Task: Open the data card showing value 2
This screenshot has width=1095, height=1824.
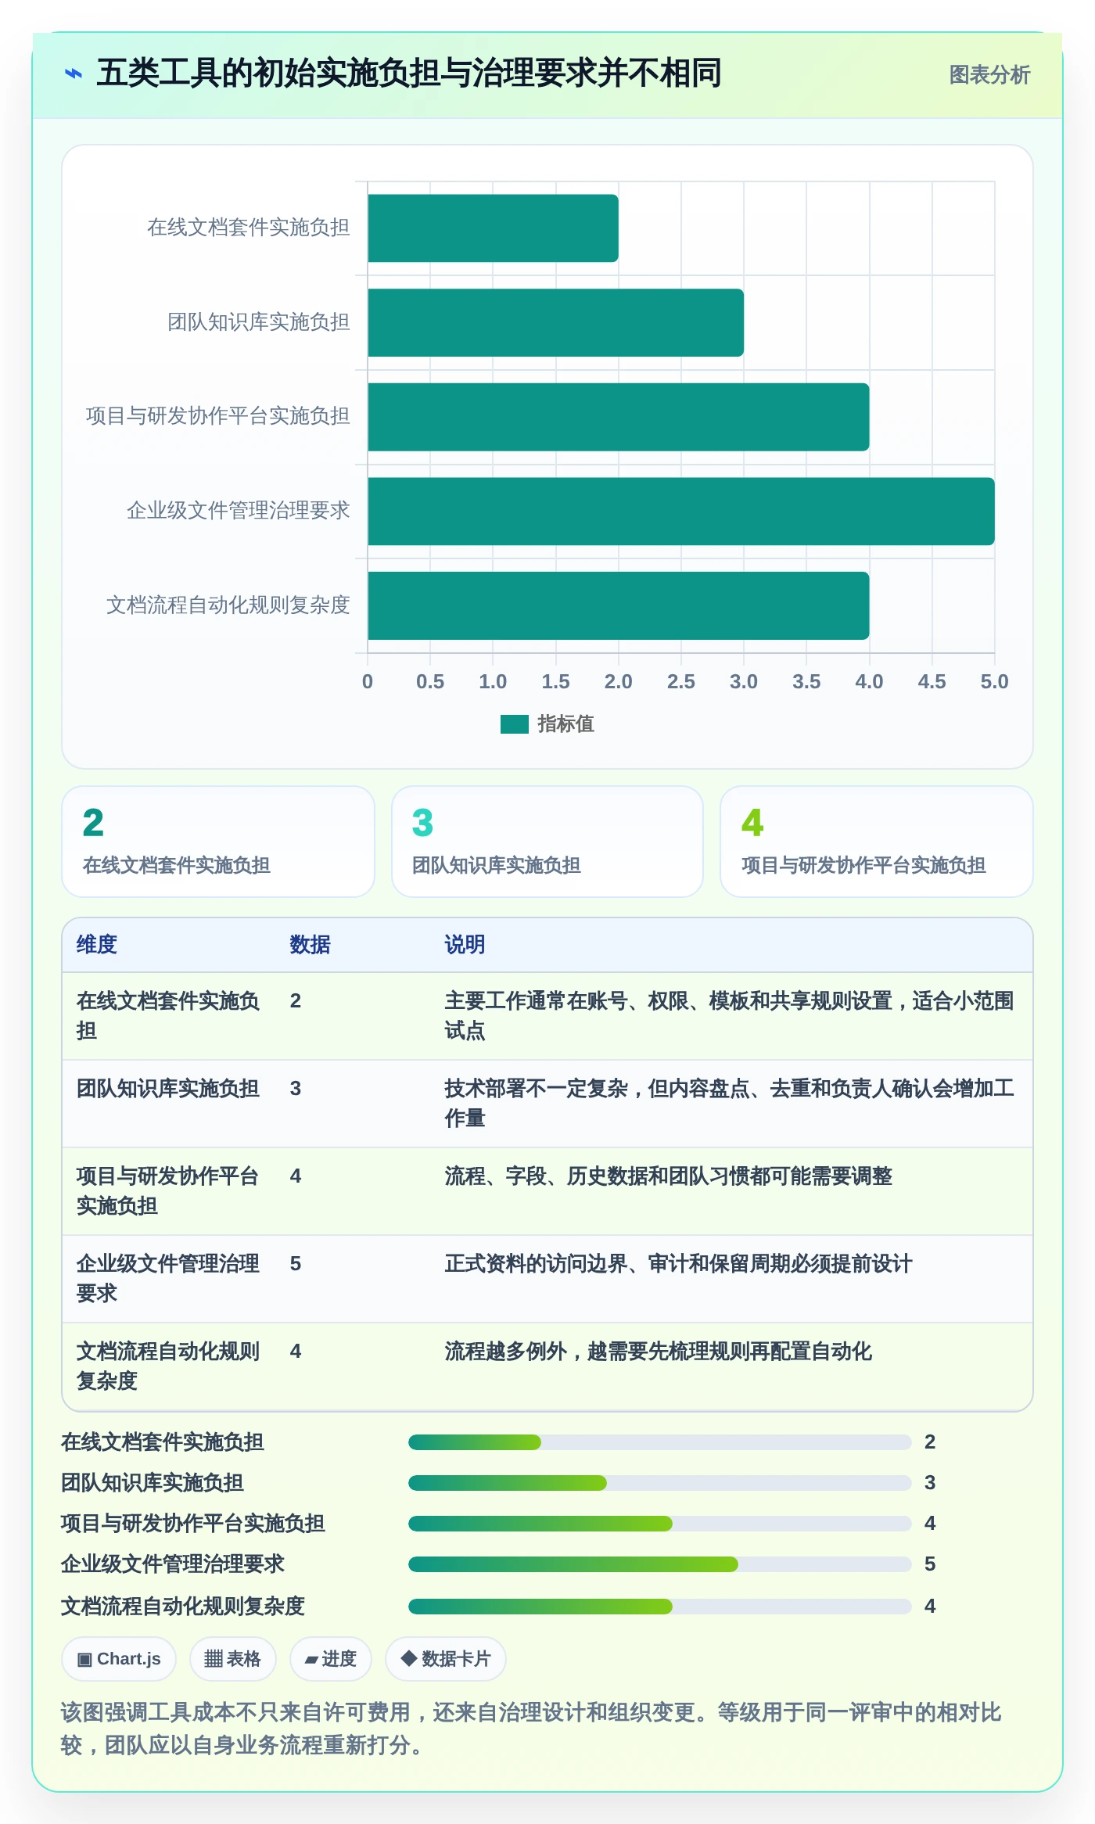Action: click(x=218, y=842)
